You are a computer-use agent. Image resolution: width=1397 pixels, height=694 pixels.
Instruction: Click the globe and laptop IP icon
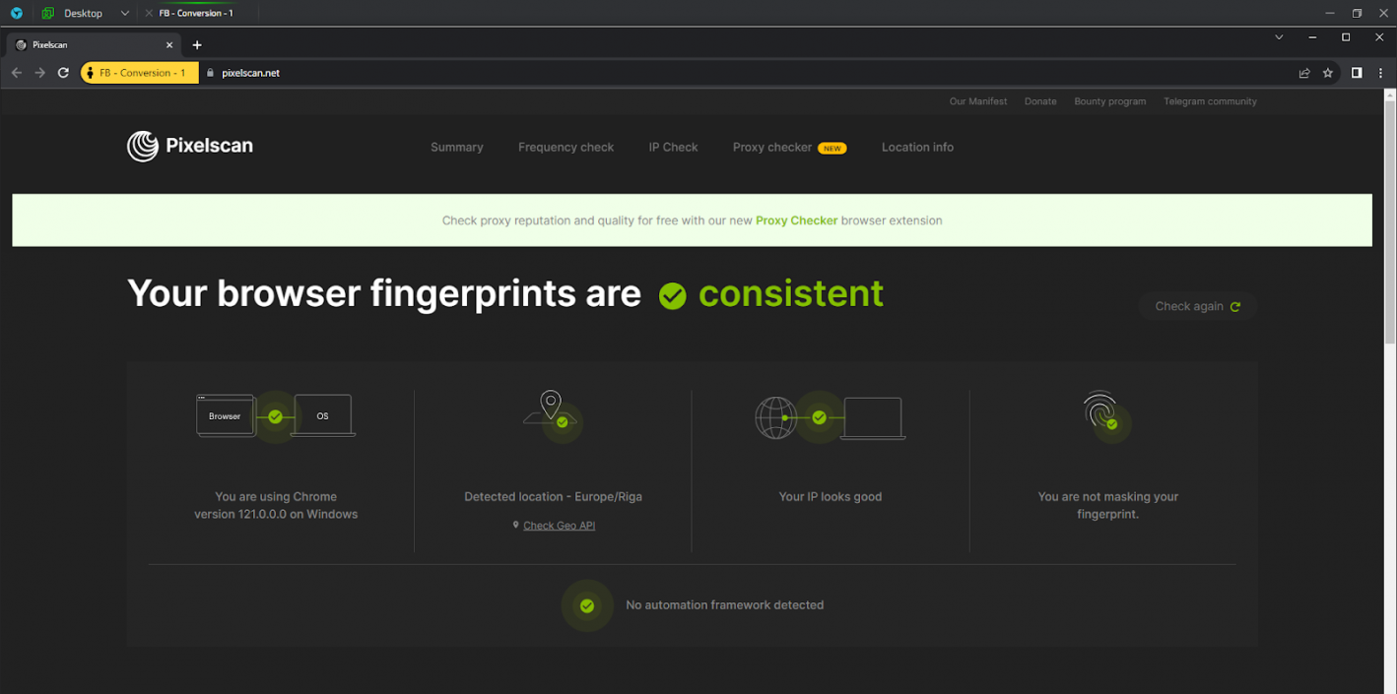click(x=831, y=417)
